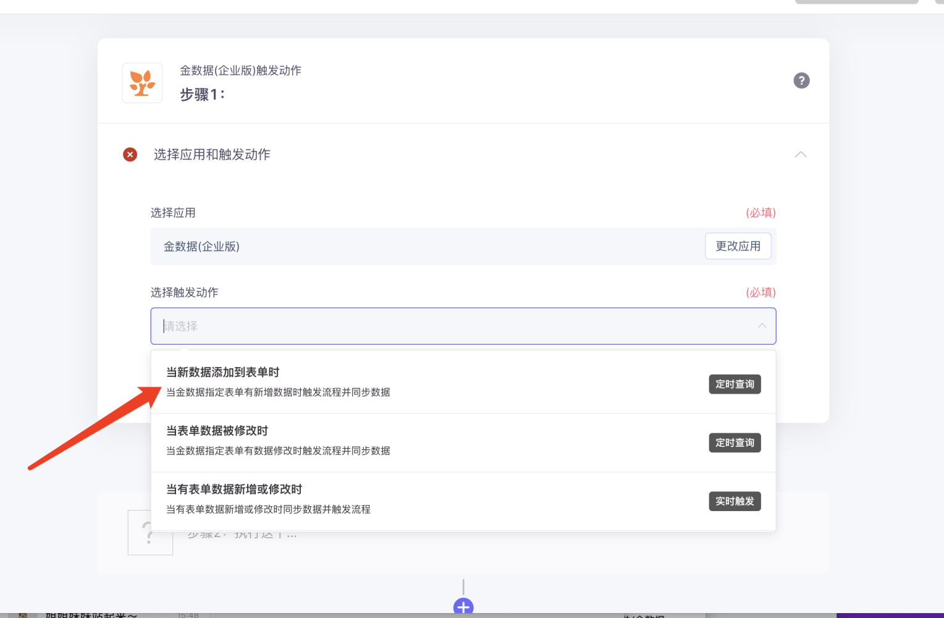Click description 当金数据指定表单有新增数据时触发流程并同步数据
The width and height of the screenshot is (944, 618).
click(278, 392)
